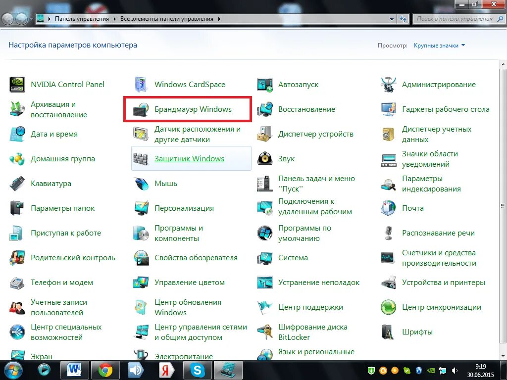This screenshot has height=380, width=507.
Task: Click the forward navigation button
Action: (21, 19)
